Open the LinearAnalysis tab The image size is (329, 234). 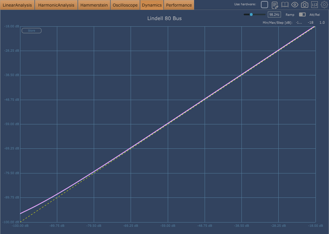click(x=17, y=5)
